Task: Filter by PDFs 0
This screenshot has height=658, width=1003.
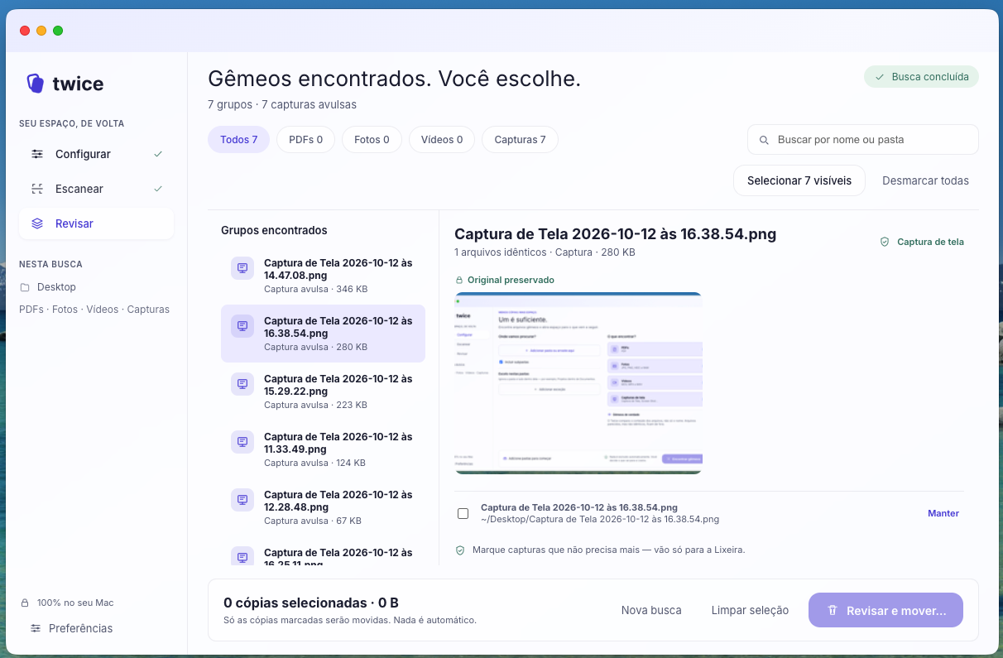Action: click(x=305, y=140)
